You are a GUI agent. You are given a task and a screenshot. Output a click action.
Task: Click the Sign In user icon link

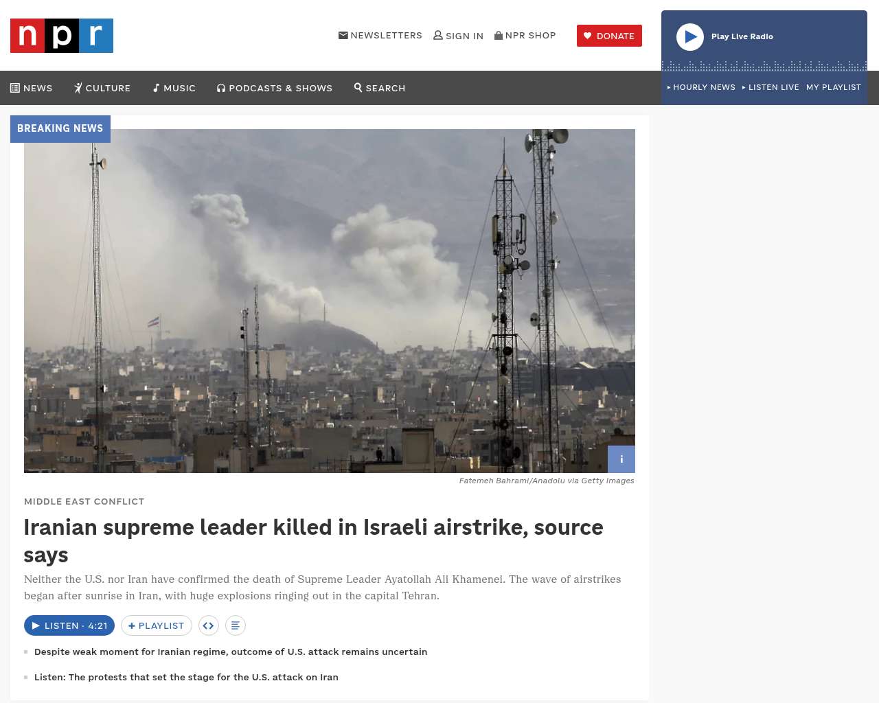pyautogui.click(x=458, y=36)
